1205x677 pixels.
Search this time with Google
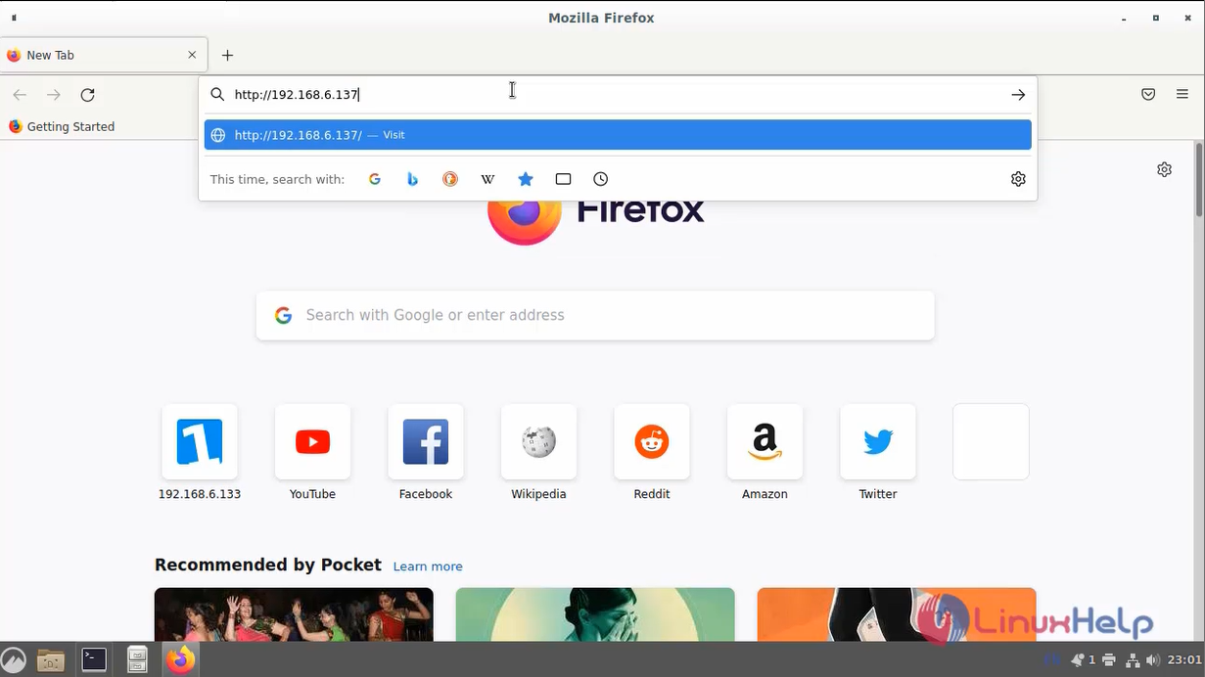coord(375,179)
